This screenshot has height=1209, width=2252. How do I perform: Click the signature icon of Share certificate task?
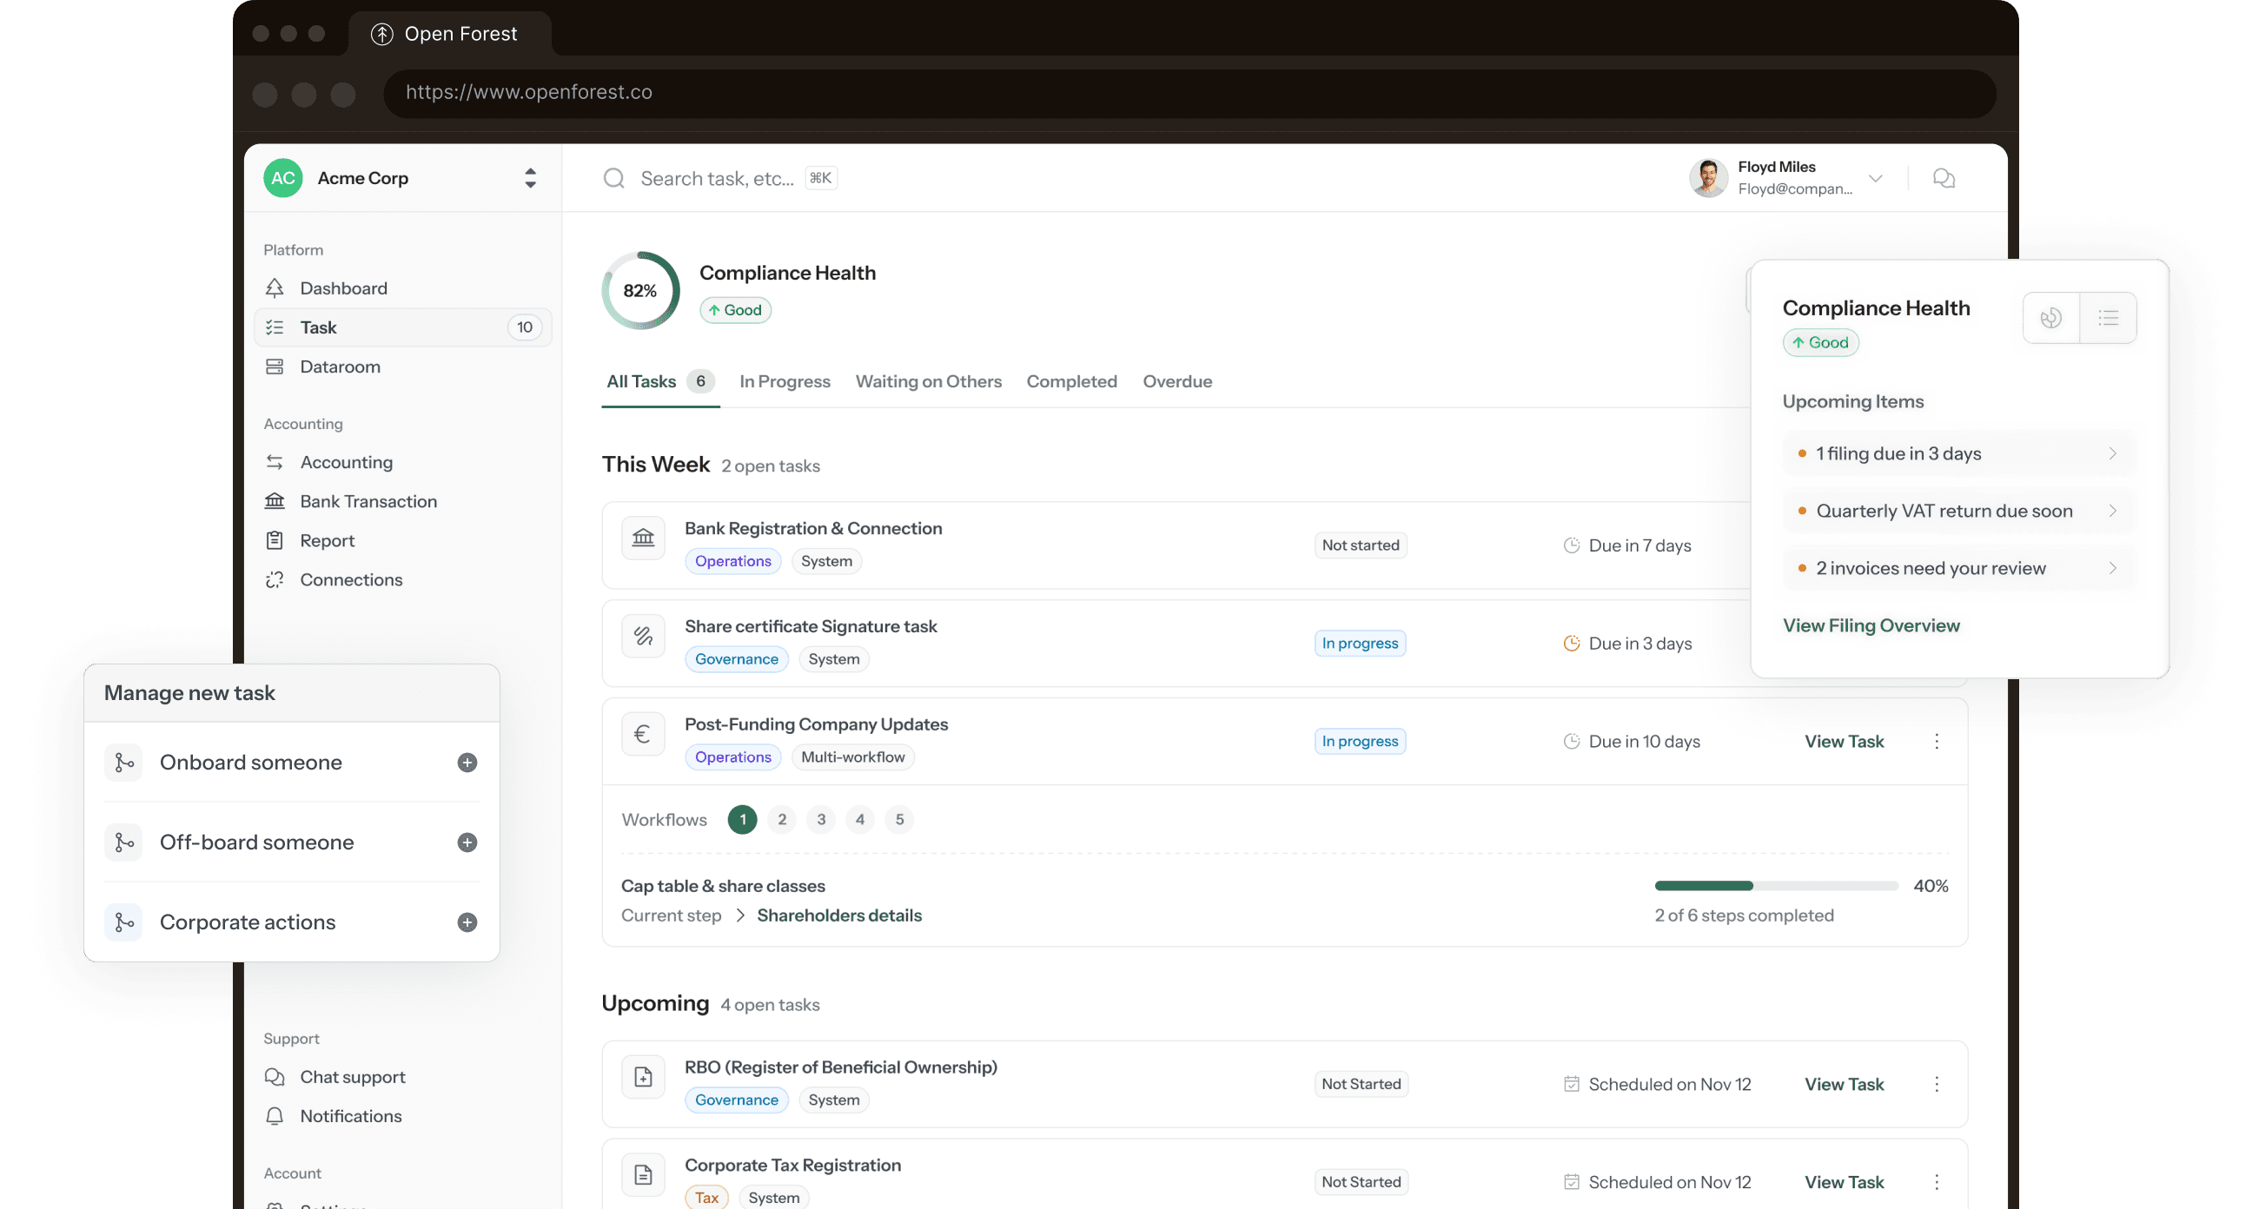point(644,636)
